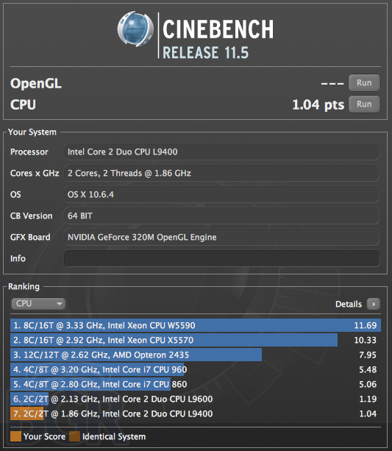Image resolution: width=392 pixels, height=451 pixels.
Task: Open the CPU ranking dropdown
Action: pyautogui.click(x=38, y=304)
